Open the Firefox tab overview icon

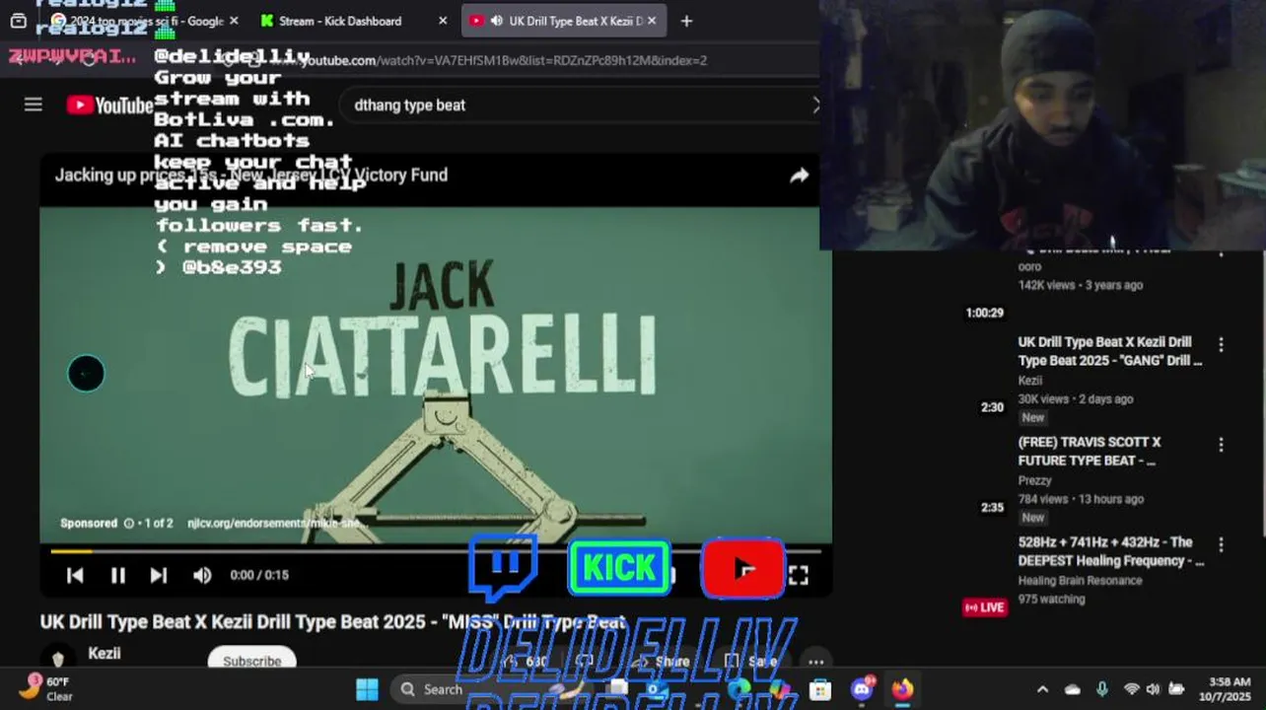point(18,21)
